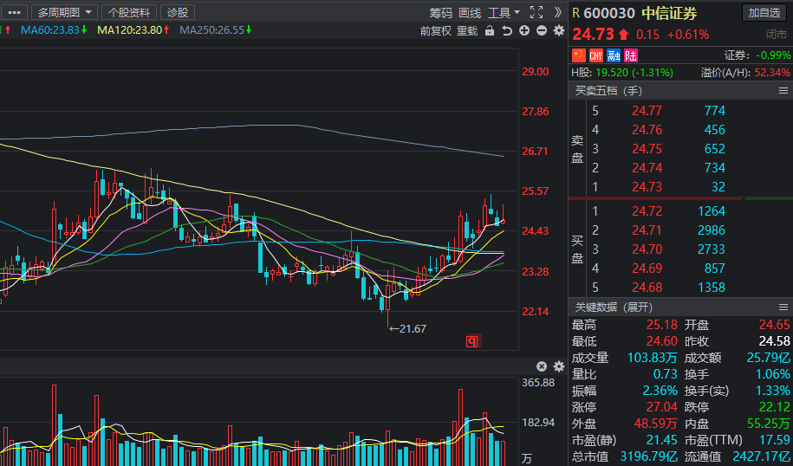Image resolution: width=793 pixels, height=466 pixels.
Task: Open the 诊股 tab
Action: pyautogui.click(x=178, y=13)
